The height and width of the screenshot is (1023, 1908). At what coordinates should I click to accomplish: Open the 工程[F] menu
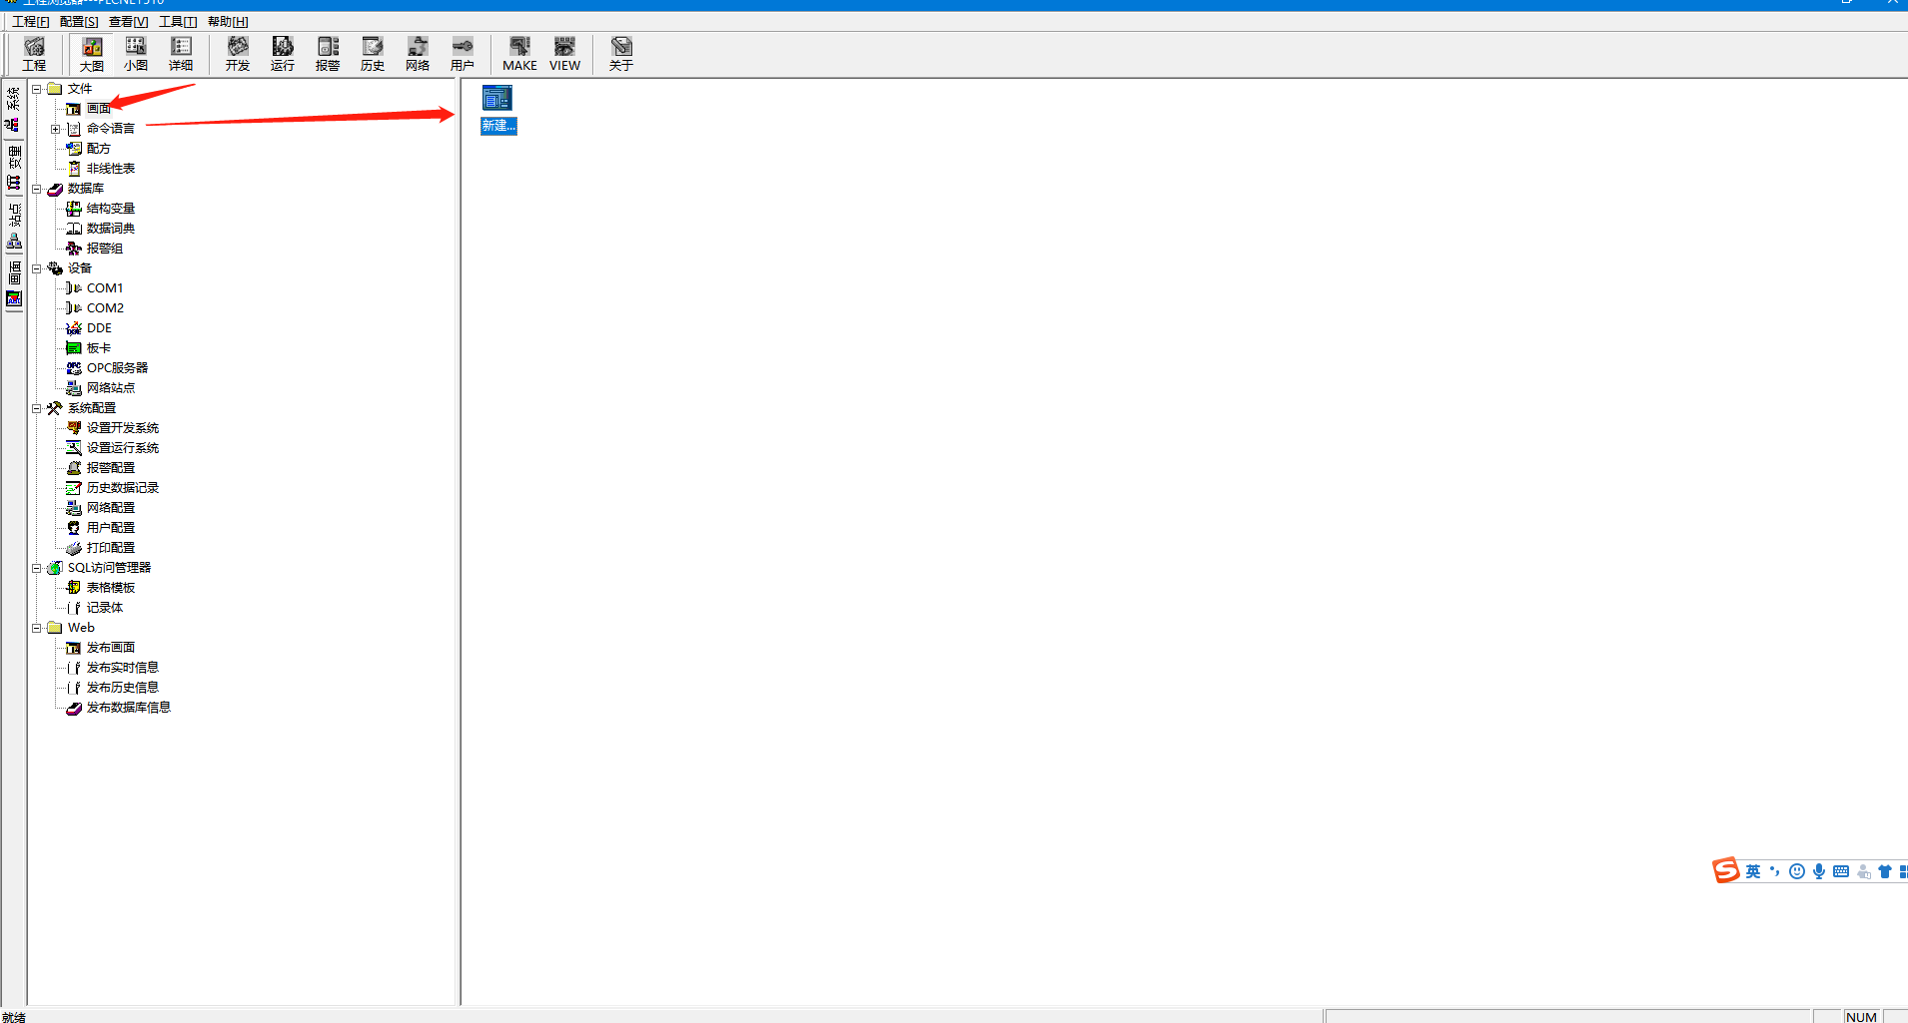click(30, 21)
